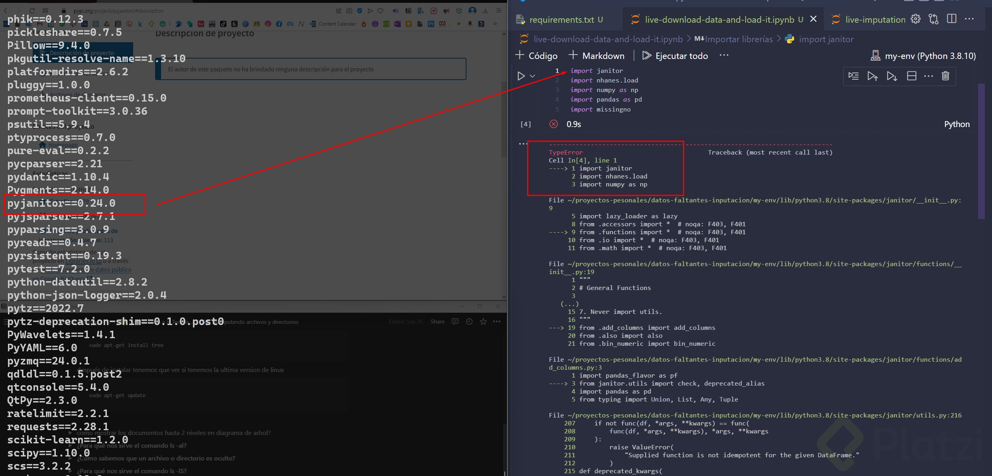Click Run by Line icon in cell toolbar
Screen dimensions: 992x476
tap(853, 76)
